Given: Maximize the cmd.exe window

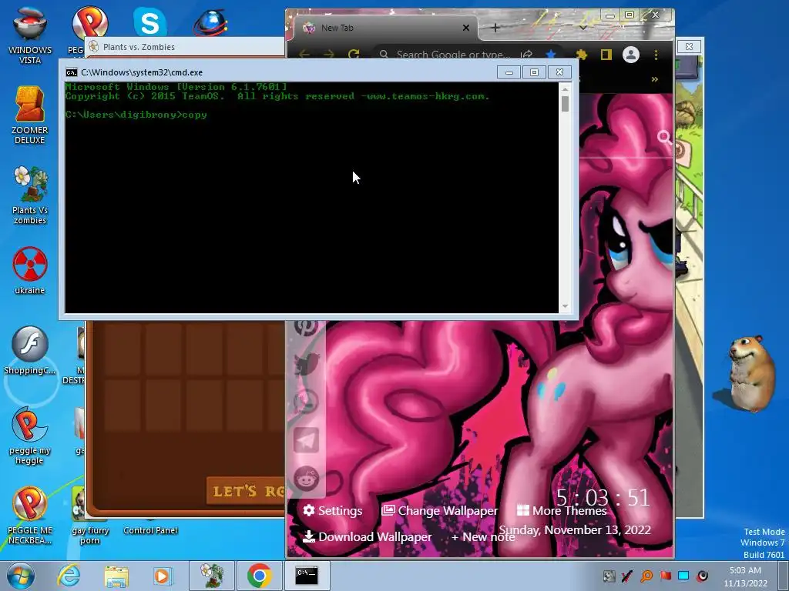Looking at the screenshot, I should (535, 72).
